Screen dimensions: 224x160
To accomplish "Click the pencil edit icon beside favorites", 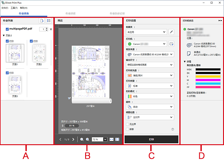I will point(171,32).
